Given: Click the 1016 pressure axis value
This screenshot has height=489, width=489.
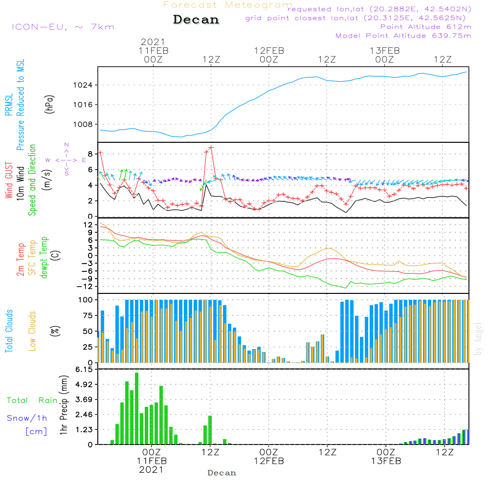Looking at the screenshot, I should point(83,105).
